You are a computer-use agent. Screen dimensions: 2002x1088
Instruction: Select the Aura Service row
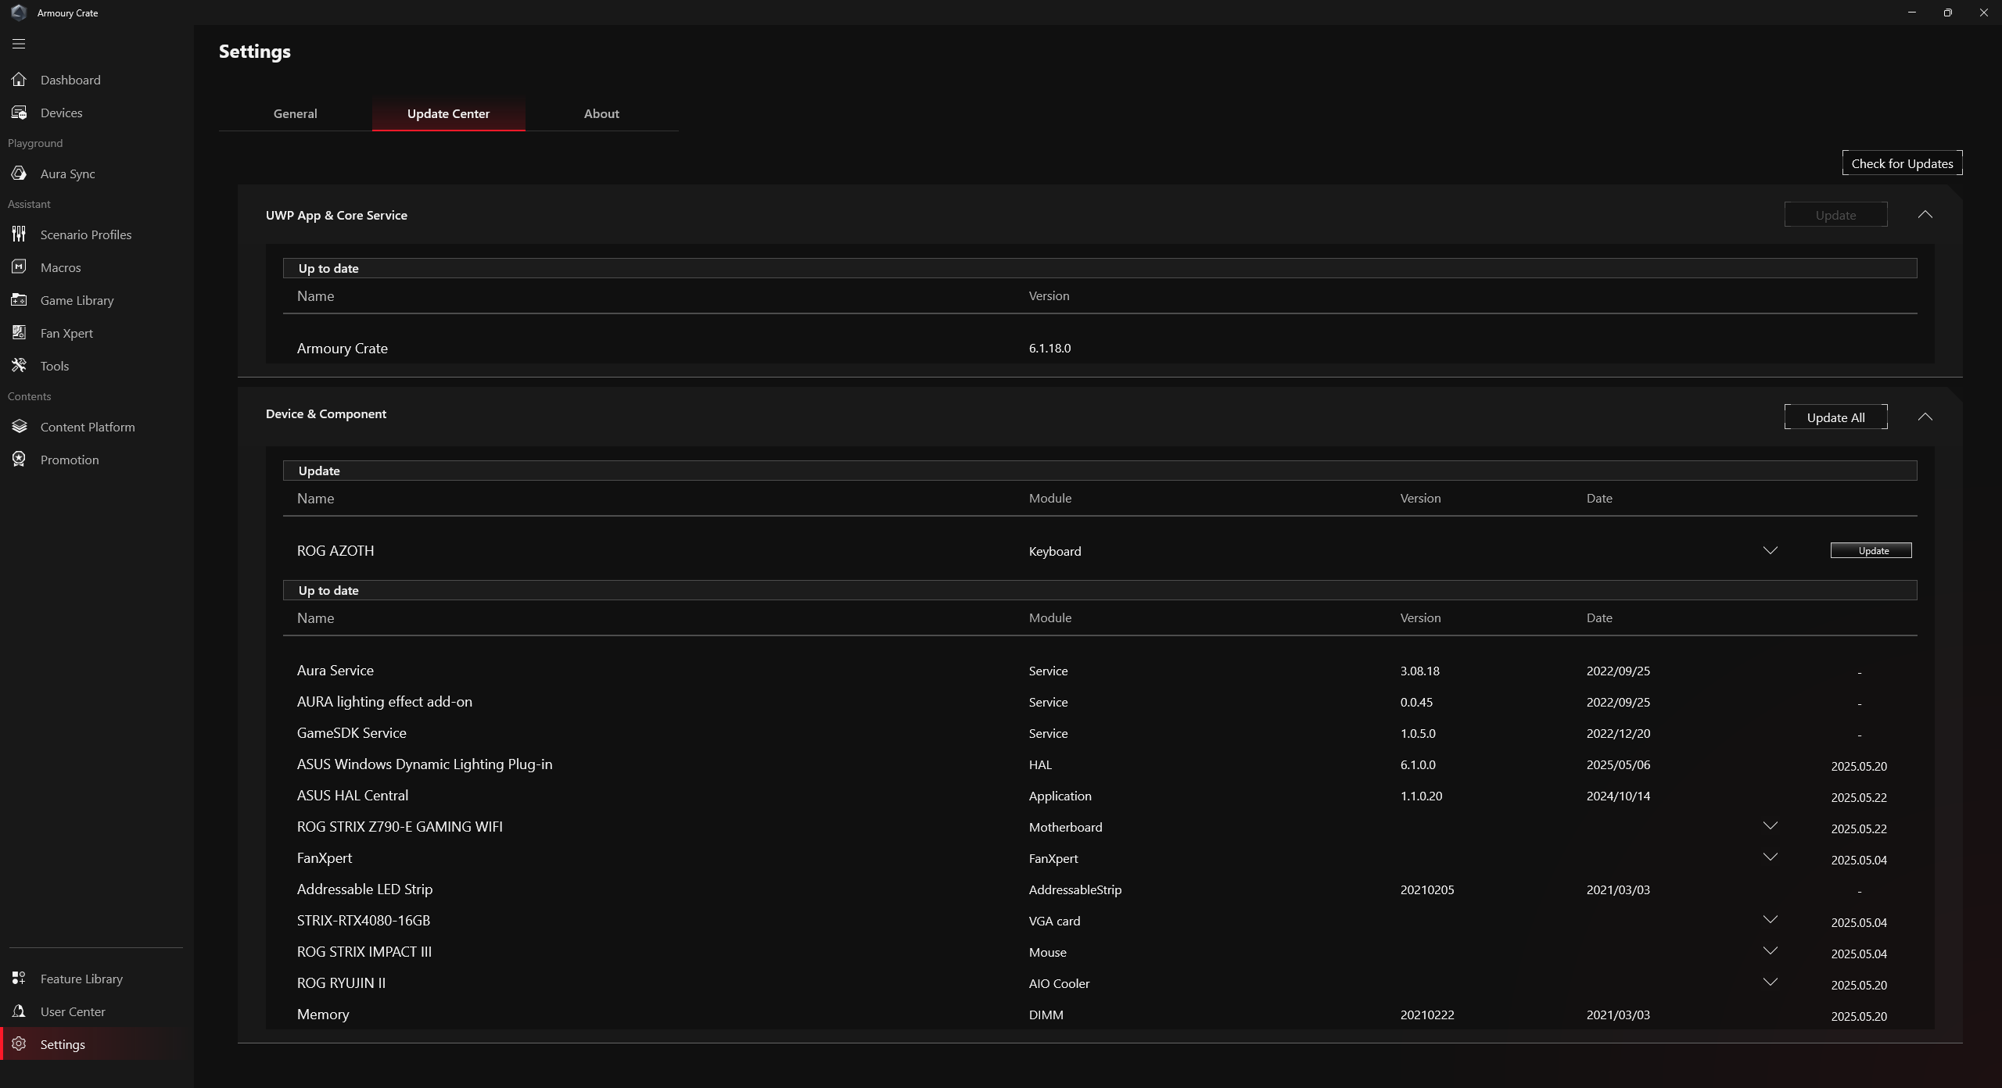tap(1100, 671)
